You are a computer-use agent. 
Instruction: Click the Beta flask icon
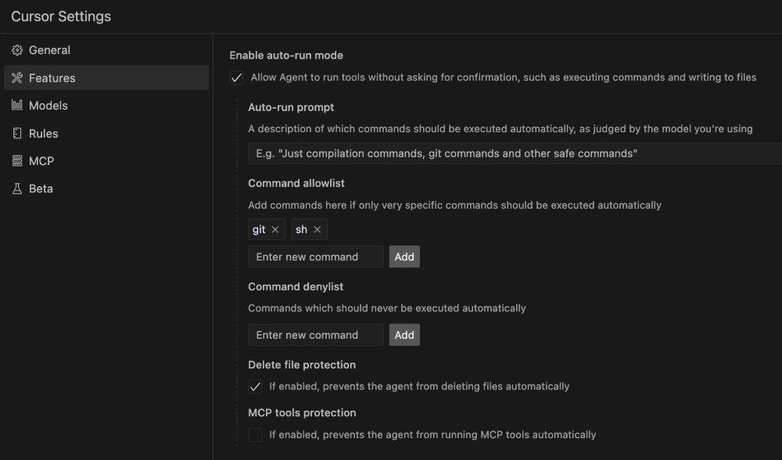coord(17,189)
